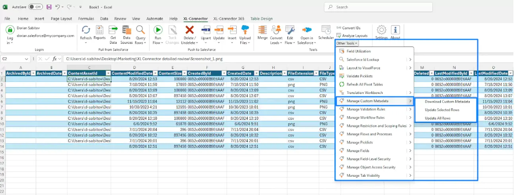
Task: Click the 61878 ContentSize cell
Action: pos(172,124)
